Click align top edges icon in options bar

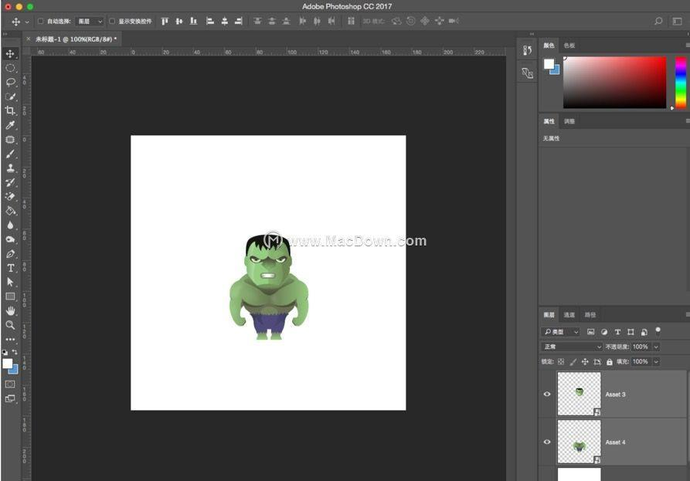165,21
